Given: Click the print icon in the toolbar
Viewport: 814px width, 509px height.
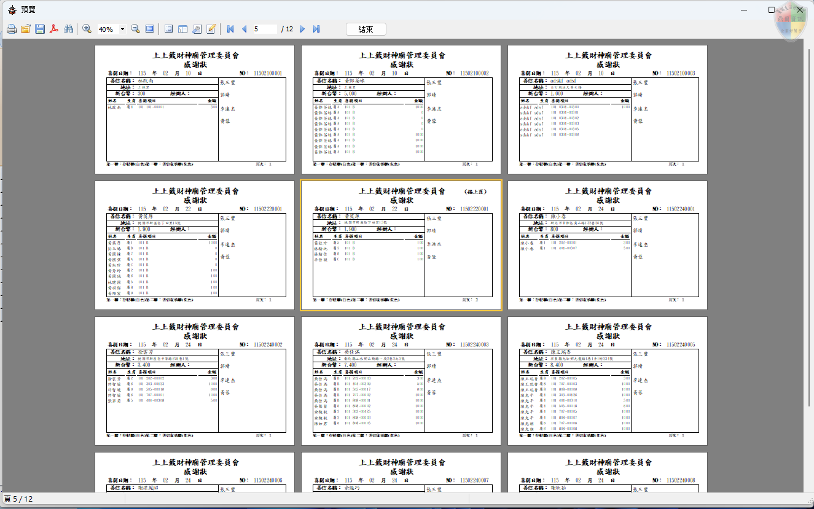Looking at the screenshot, I should click(x=11, y=29).
